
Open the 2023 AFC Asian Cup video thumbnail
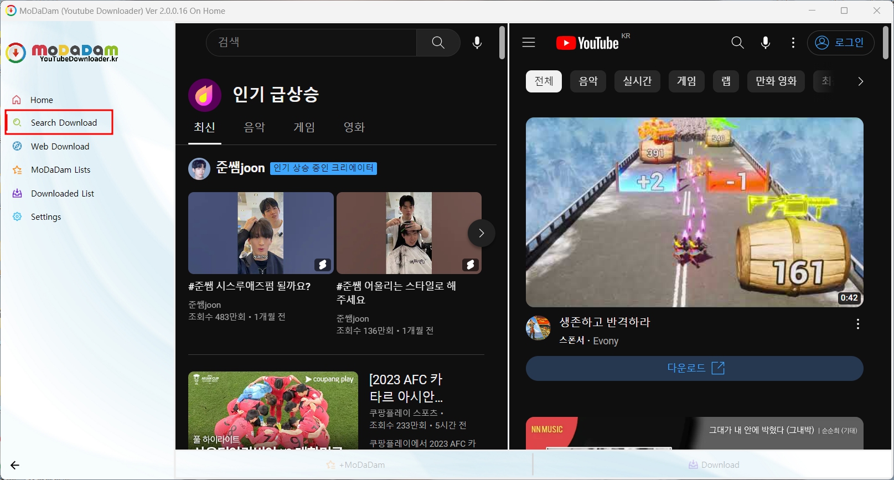[x=273, y=410]
